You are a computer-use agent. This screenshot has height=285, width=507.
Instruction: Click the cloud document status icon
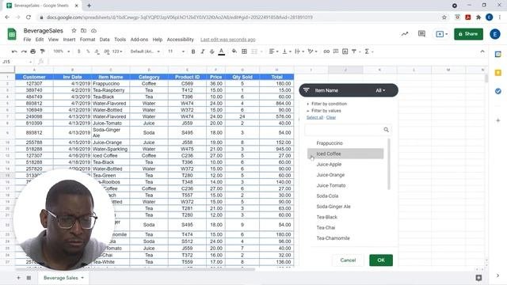click(x=93, y=30)
